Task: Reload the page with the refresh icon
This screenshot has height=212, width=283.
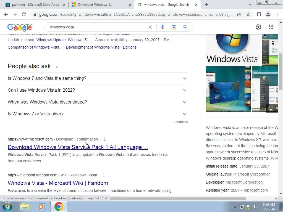Action: click(24, 14)
